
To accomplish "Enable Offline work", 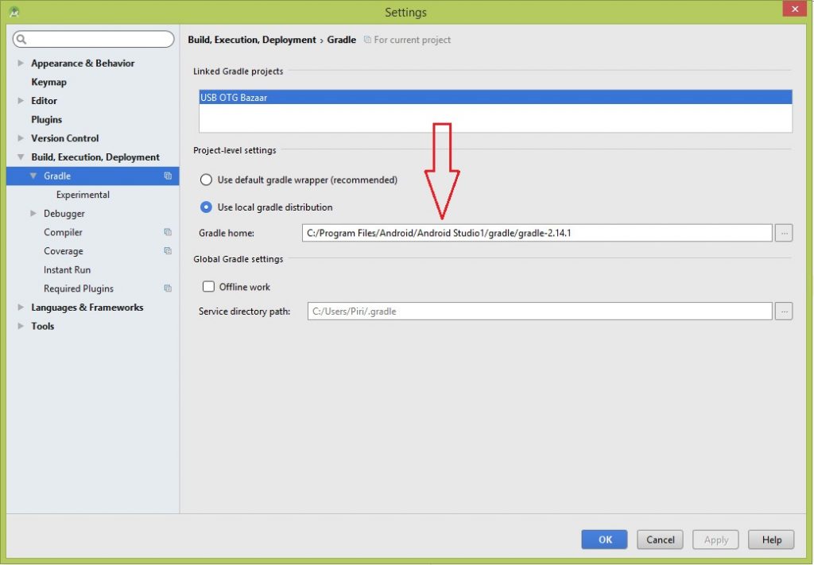I will pyautogui.click(x=208, y=286).
